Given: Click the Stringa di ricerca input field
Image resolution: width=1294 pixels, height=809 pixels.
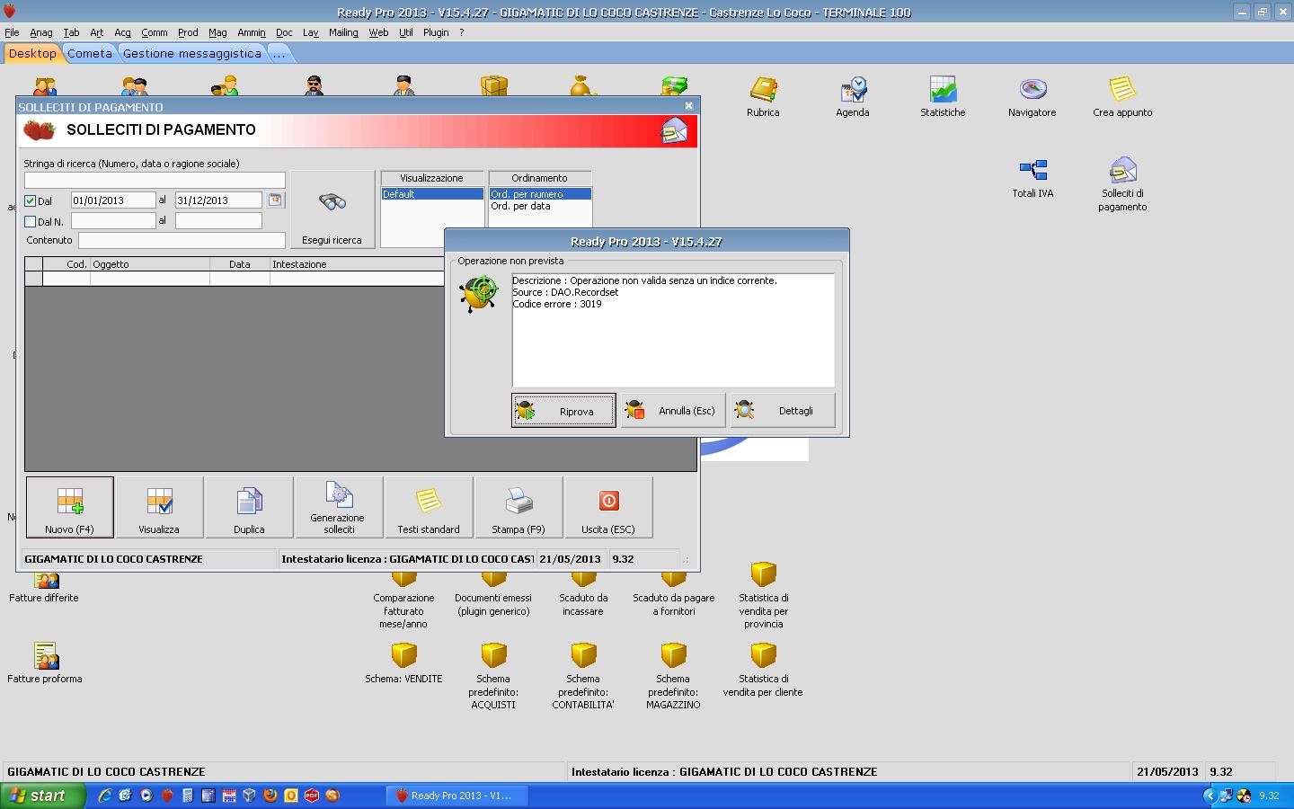Looking at the screenshot, I should 155,181.
